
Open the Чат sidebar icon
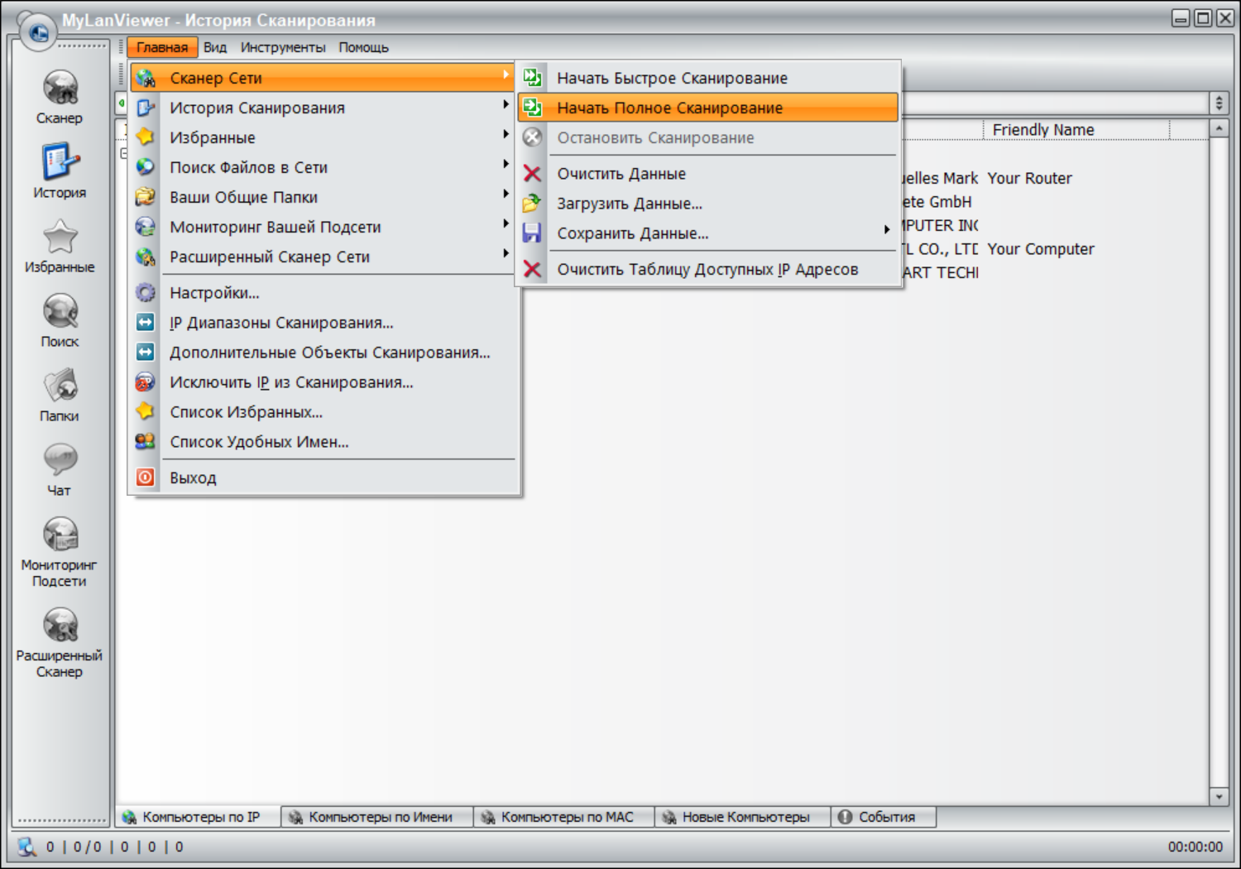tap(60, 460)
